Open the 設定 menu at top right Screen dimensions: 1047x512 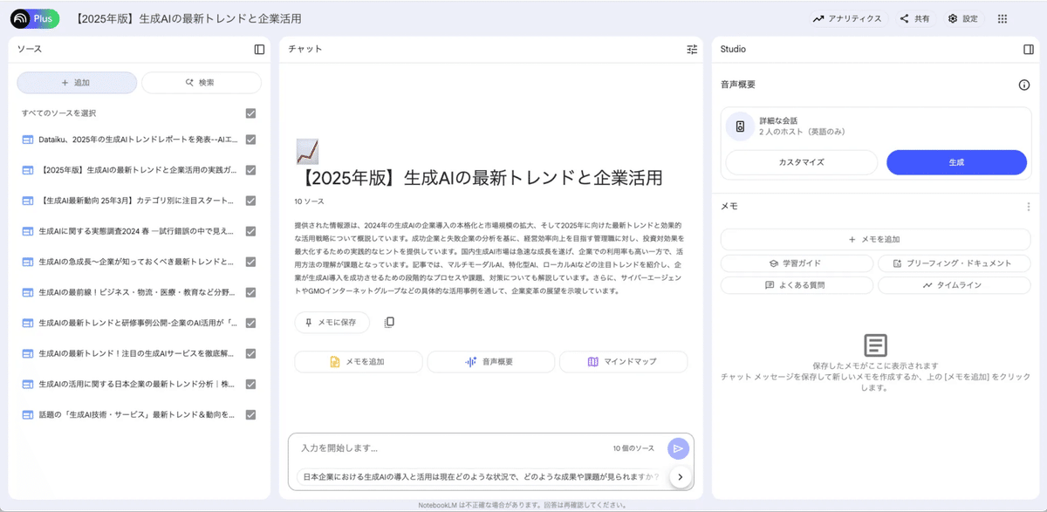click(x=962, y=17)
